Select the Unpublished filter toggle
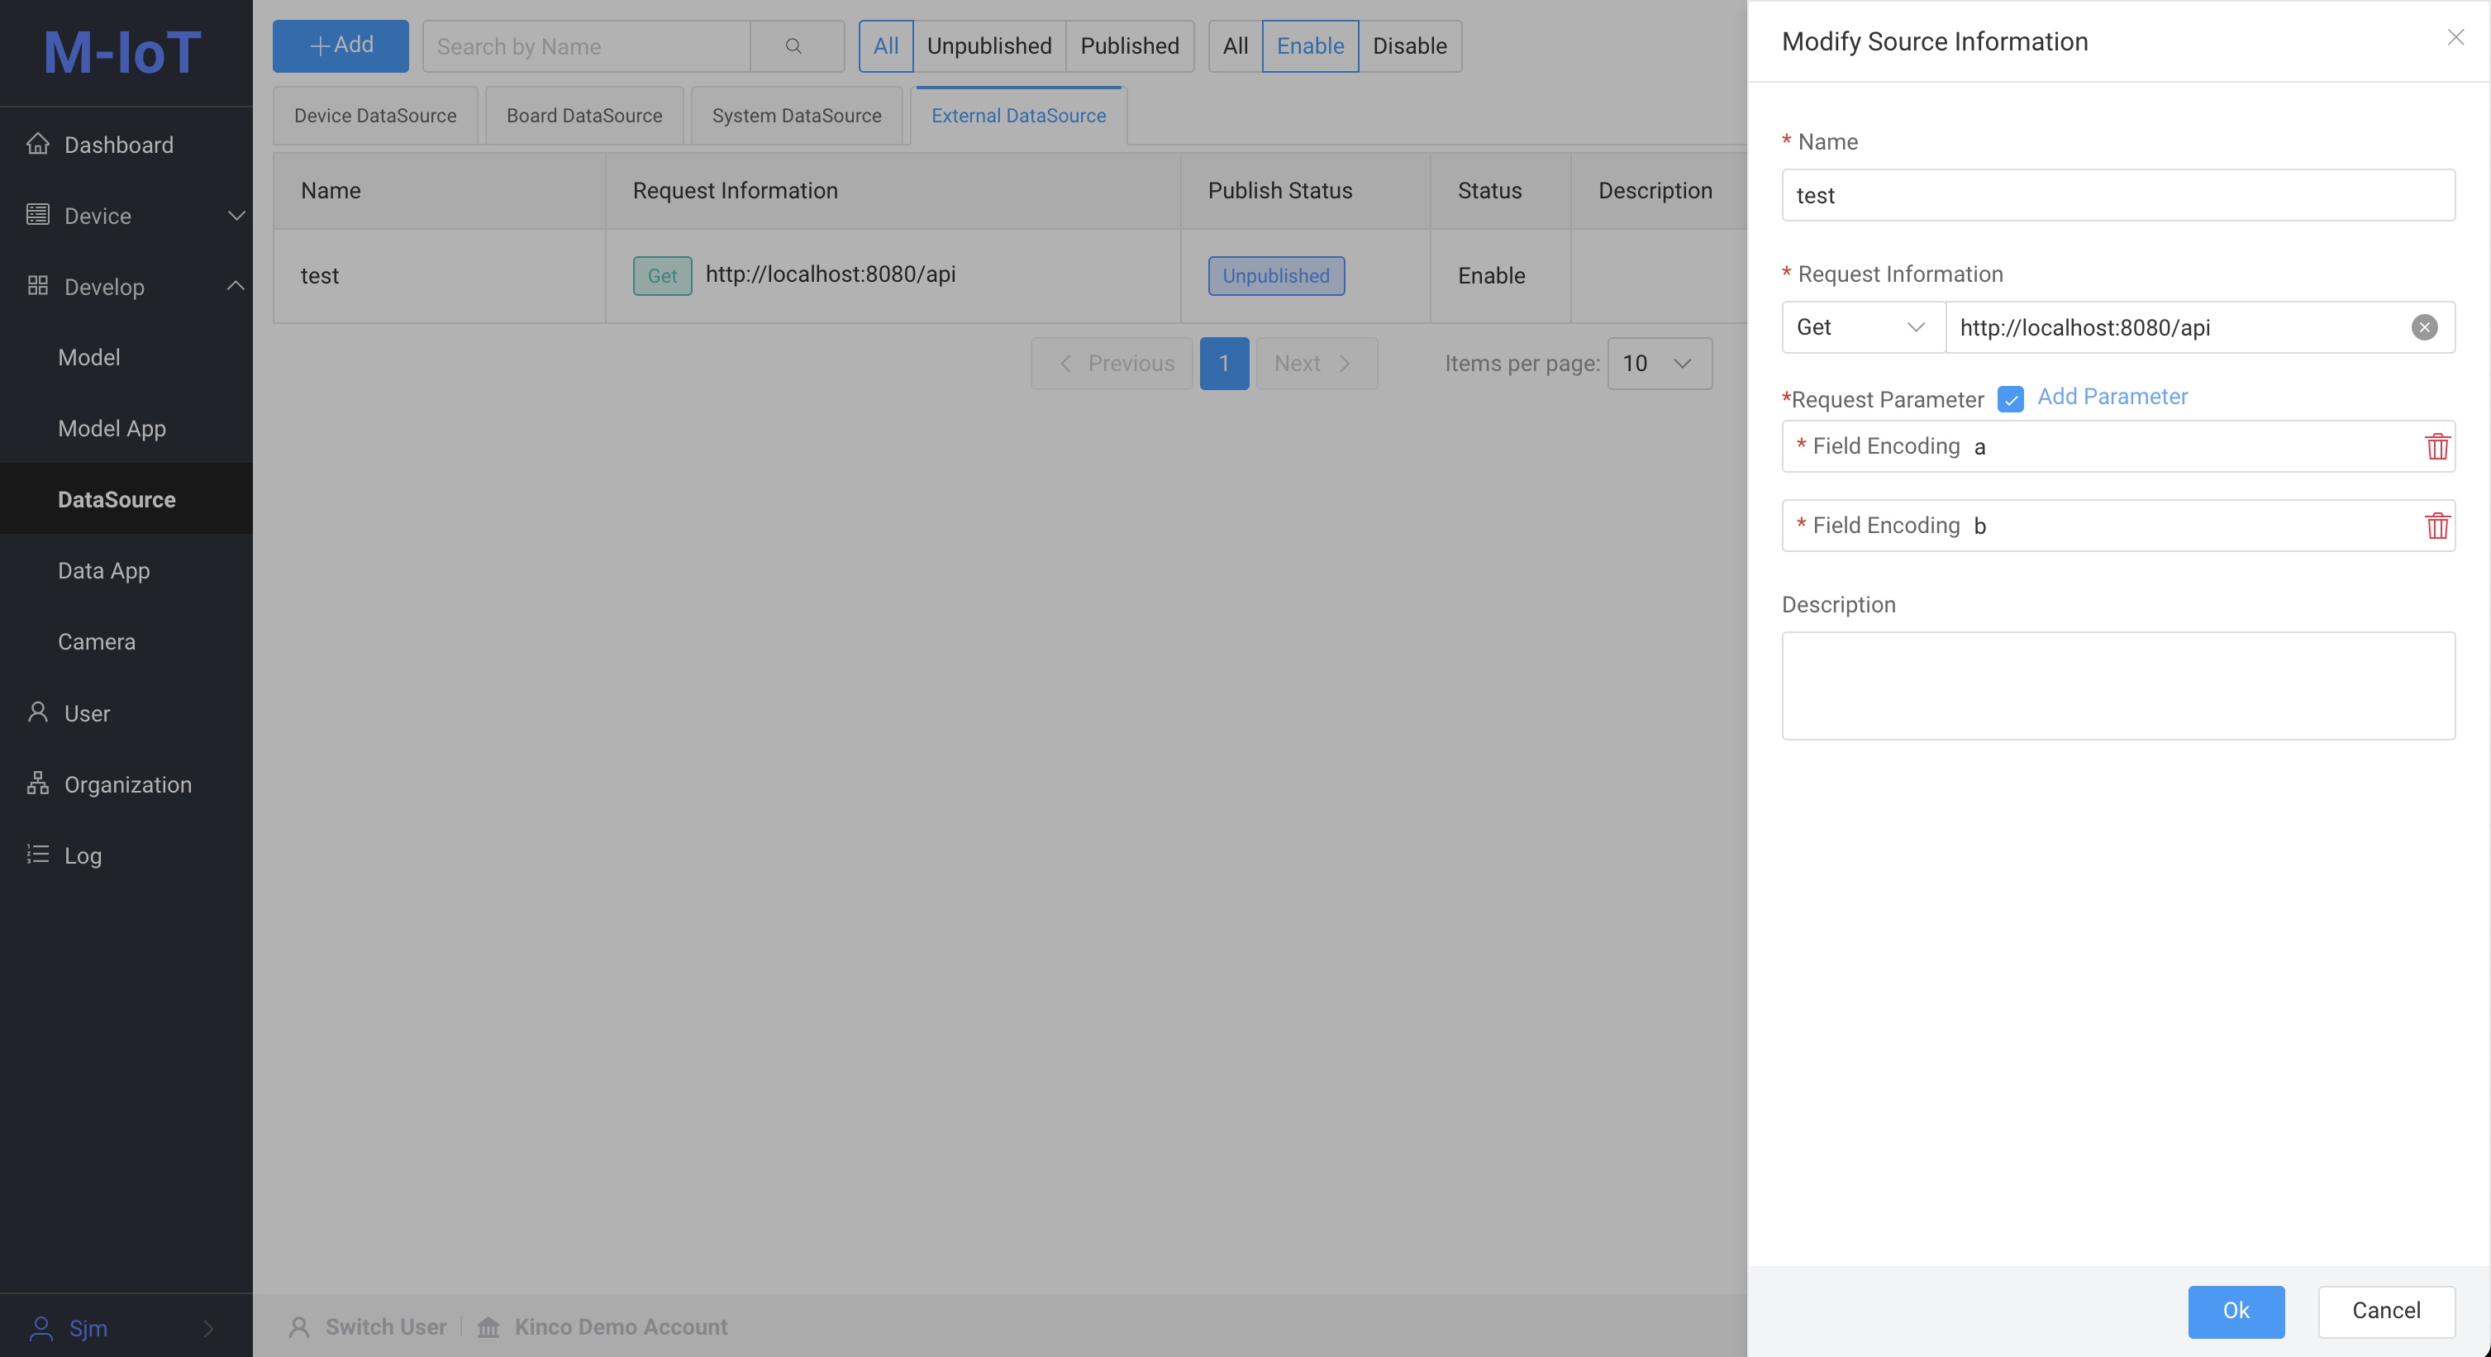 988,45
